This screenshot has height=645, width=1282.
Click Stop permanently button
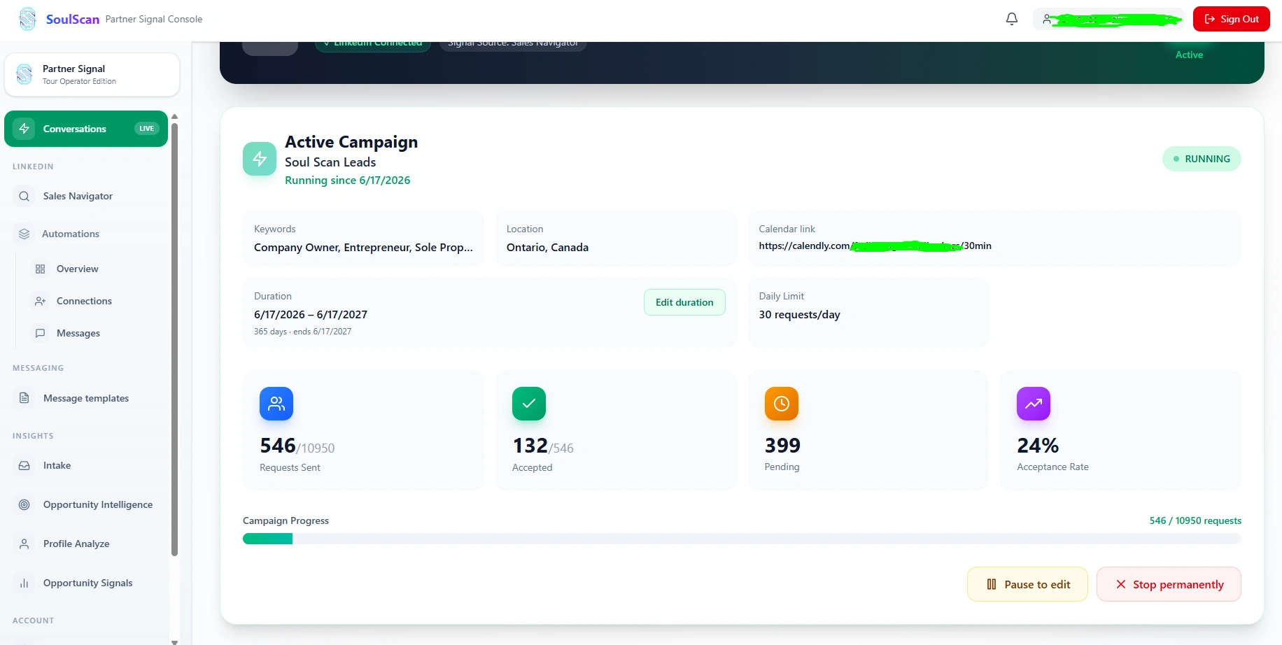[1169, 584]
